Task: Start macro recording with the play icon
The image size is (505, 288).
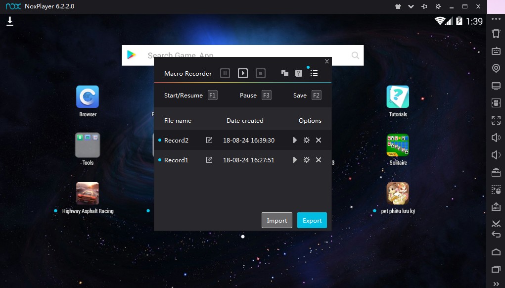Action: [243, 73]
